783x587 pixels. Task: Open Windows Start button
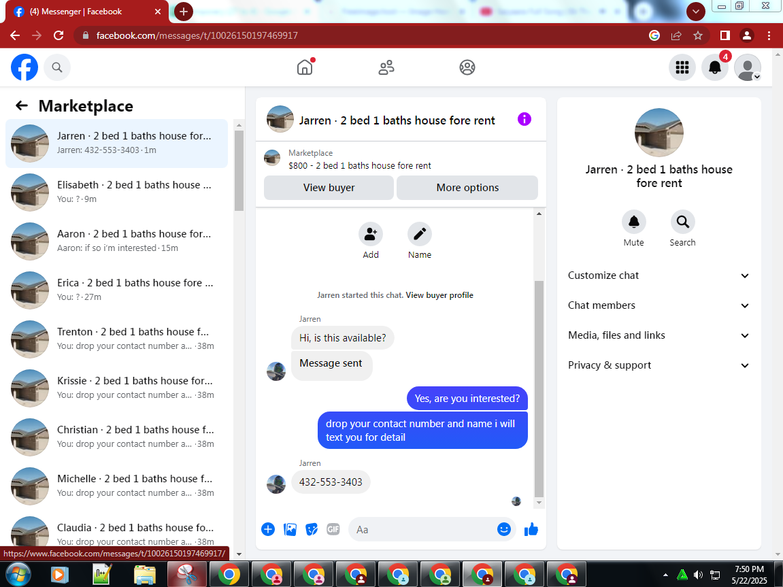pyautogui.click(x=18, y=574)
